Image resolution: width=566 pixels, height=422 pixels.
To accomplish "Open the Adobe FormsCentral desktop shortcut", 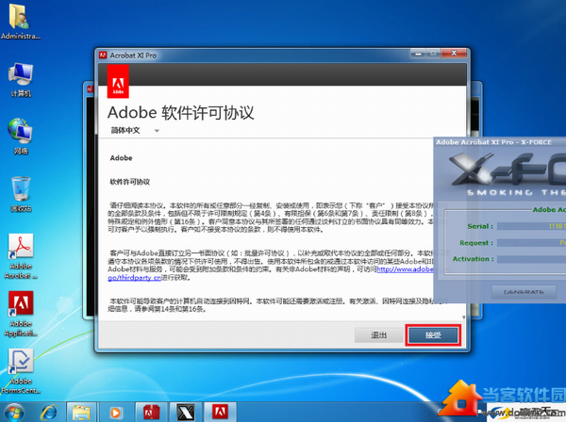I will point(21,371).
